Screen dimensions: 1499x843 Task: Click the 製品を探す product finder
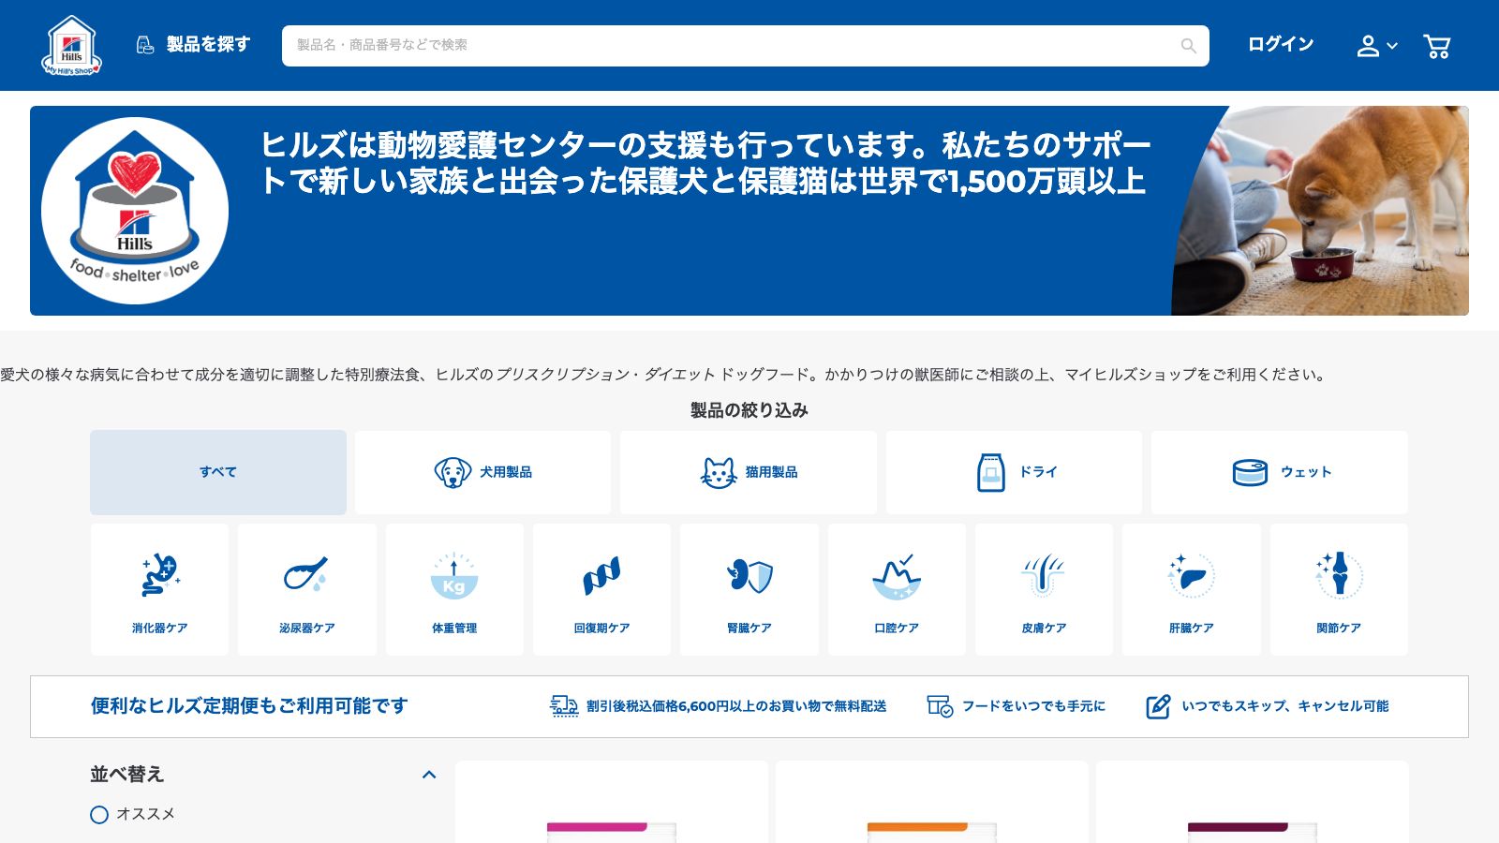click(x=194, y=45)
